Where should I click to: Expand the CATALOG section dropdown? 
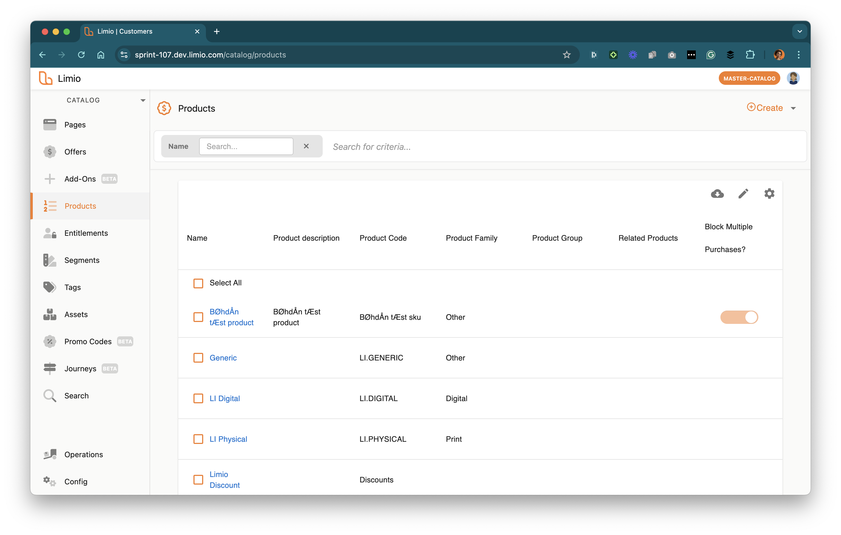(143, 101)
